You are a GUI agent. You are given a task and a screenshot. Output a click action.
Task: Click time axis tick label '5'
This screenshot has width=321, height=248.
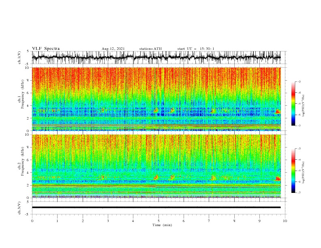(158, 221)
